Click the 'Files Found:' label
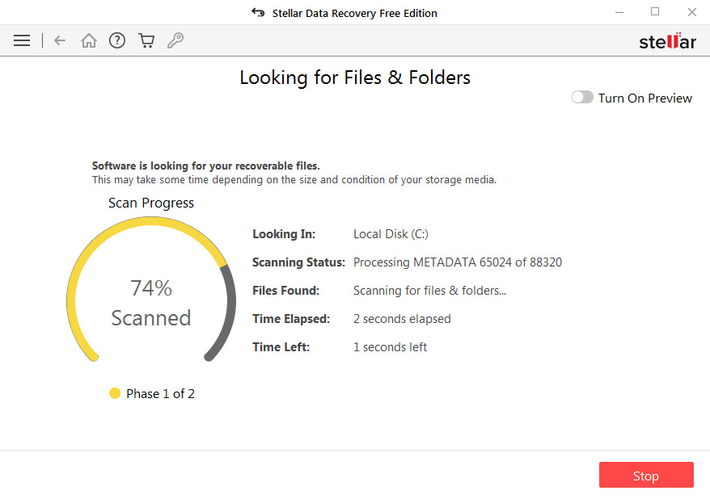Viewport: 710px width, 499px height. pyautogui.click(x=285, y=291)
